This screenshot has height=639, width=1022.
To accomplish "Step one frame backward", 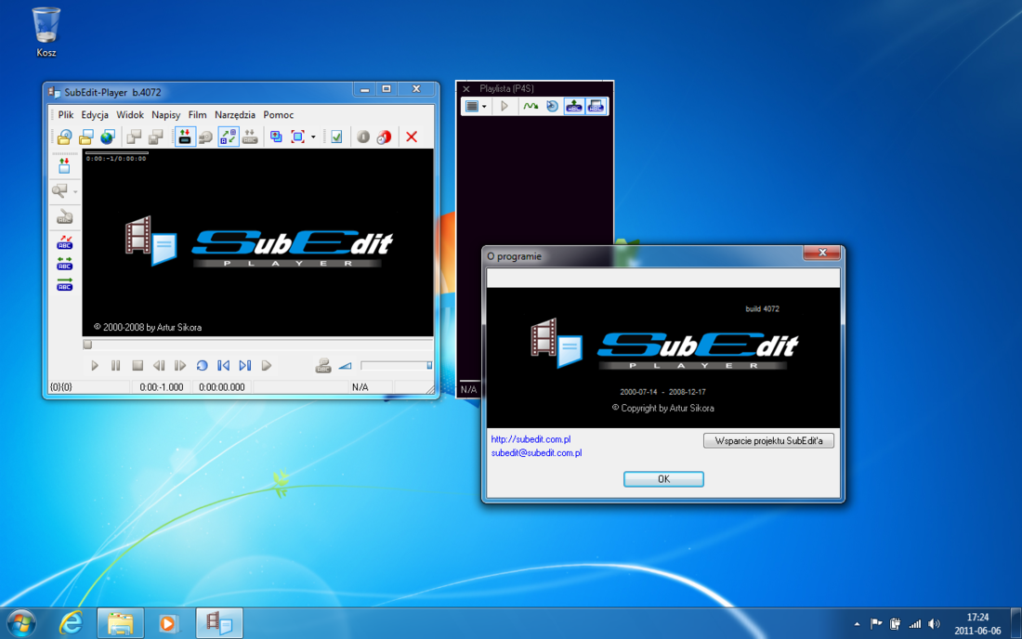I will pos(159,366).
